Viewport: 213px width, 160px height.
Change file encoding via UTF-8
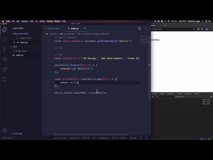[x=86, y=138]
